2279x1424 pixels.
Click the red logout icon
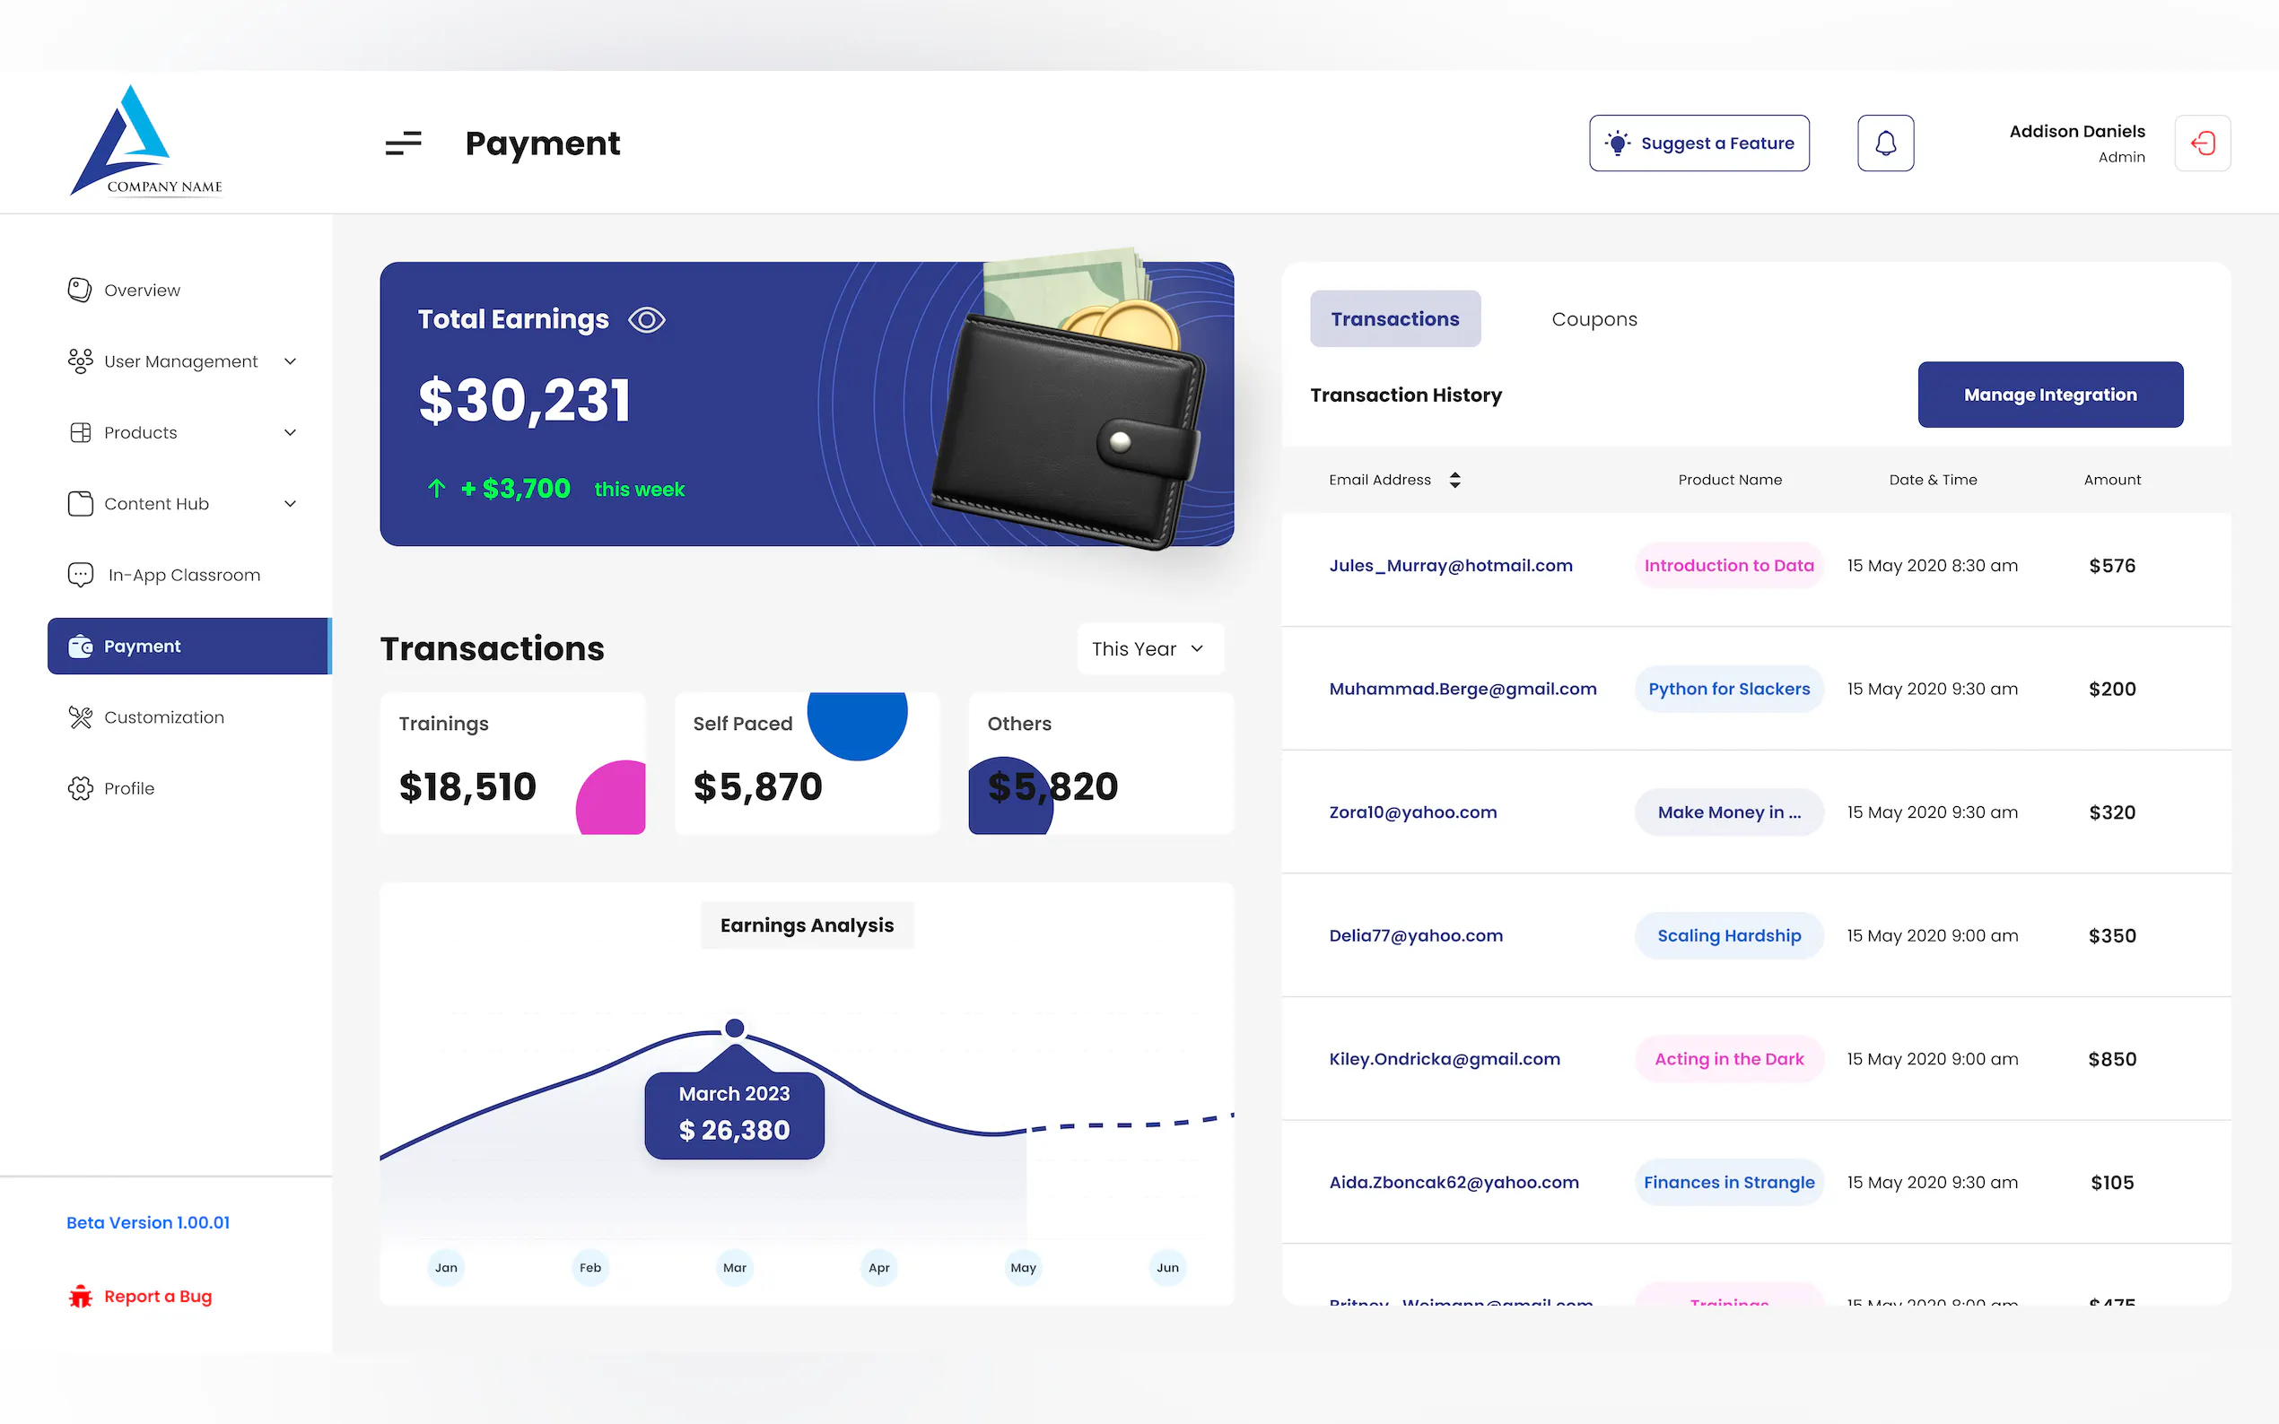coord(2201,143)
